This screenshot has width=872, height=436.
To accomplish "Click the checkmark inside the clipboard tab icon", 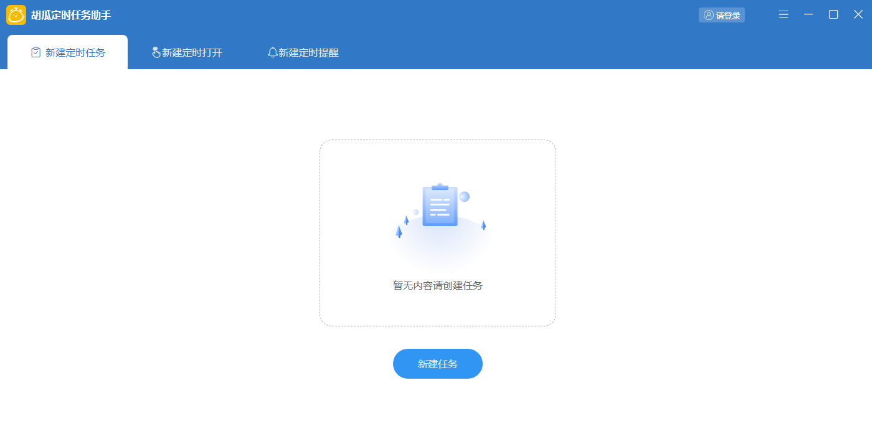I will pyautogui.click(x=34, y=52).
